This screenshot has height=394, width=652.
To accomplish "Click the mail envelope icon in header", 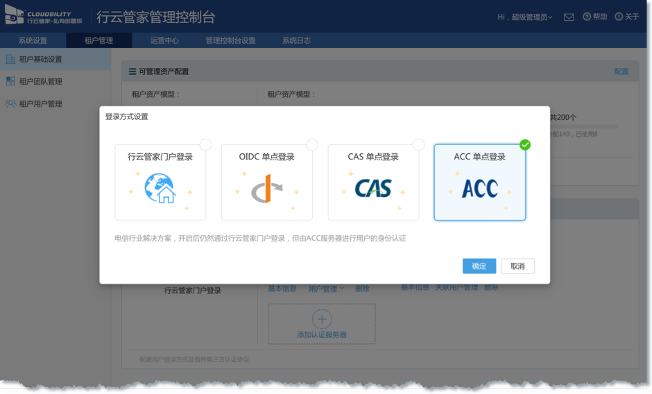I will [569, 17].
